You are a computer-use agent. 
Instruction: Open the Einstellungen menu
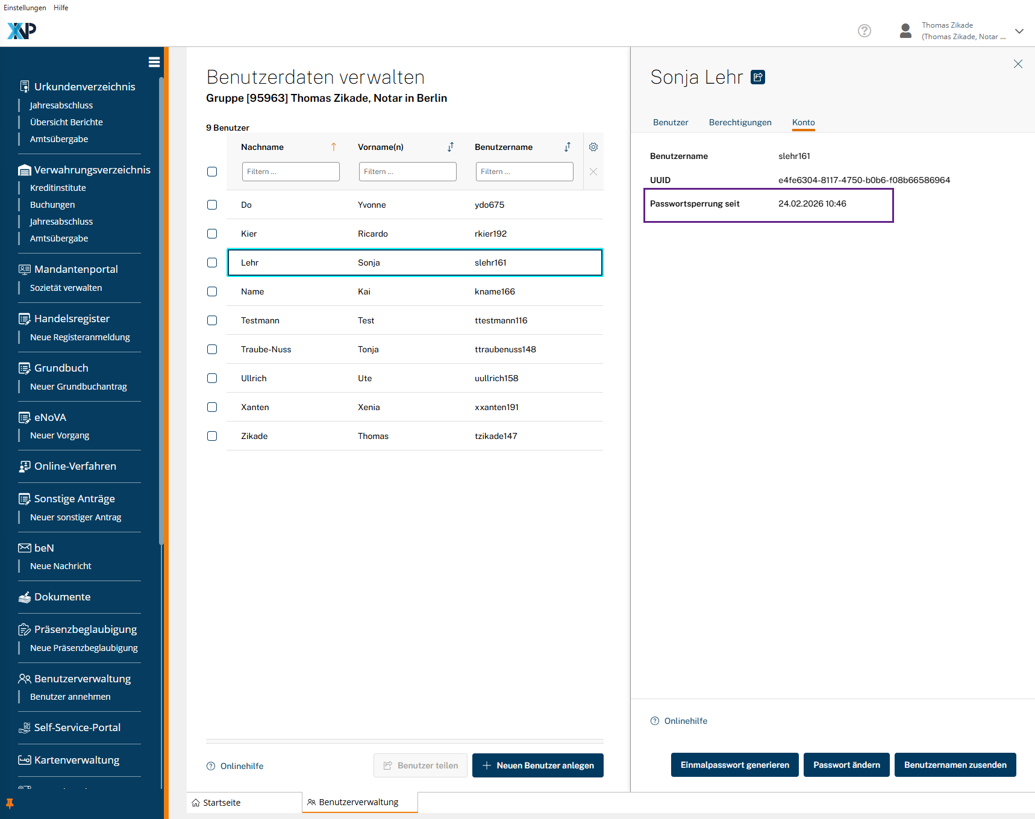[x=25, y=8]
